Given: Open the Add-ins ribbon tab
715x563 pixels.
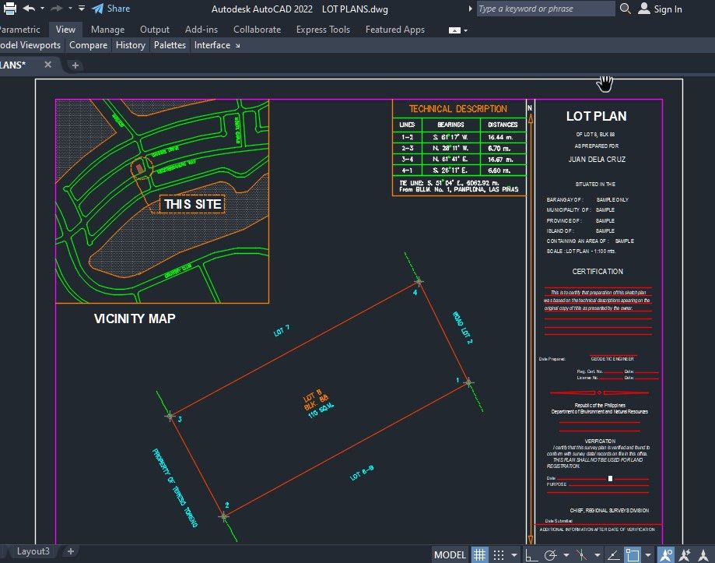Looking at the screenshot, I should (201, 30).
